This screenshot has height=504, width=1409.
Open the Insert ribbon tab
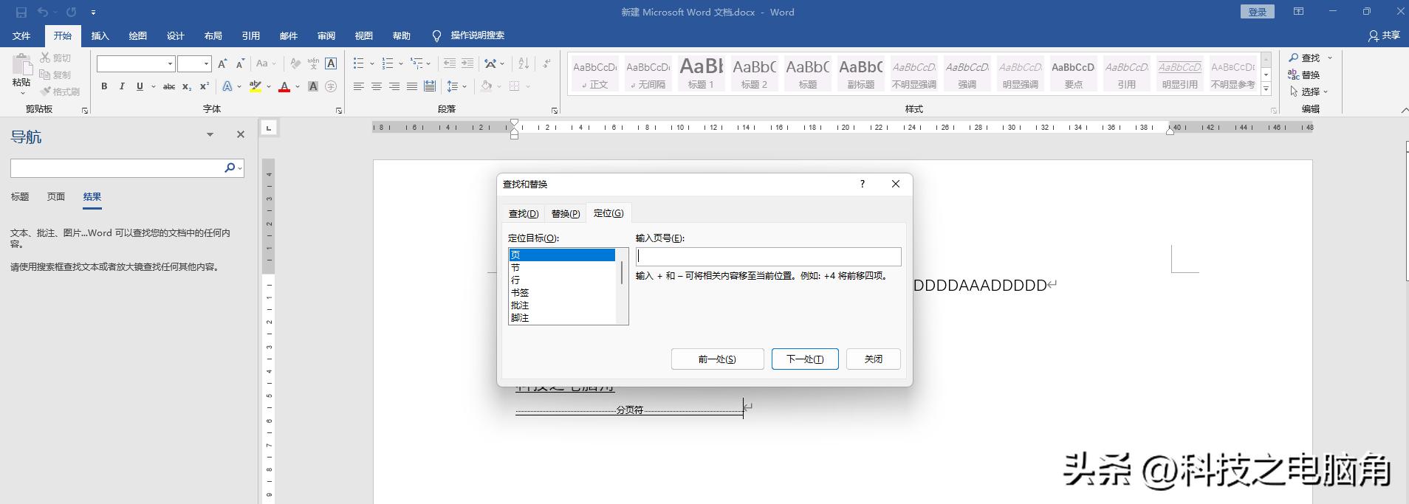[x=100, y=35]
